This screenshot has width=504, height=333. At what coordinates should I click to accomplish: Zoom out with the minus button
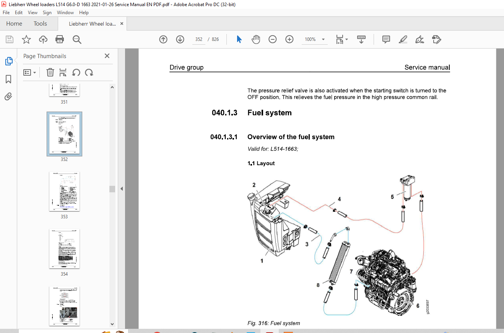273,39
